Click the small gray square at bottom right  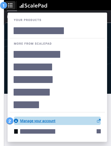tap(99, 131)
